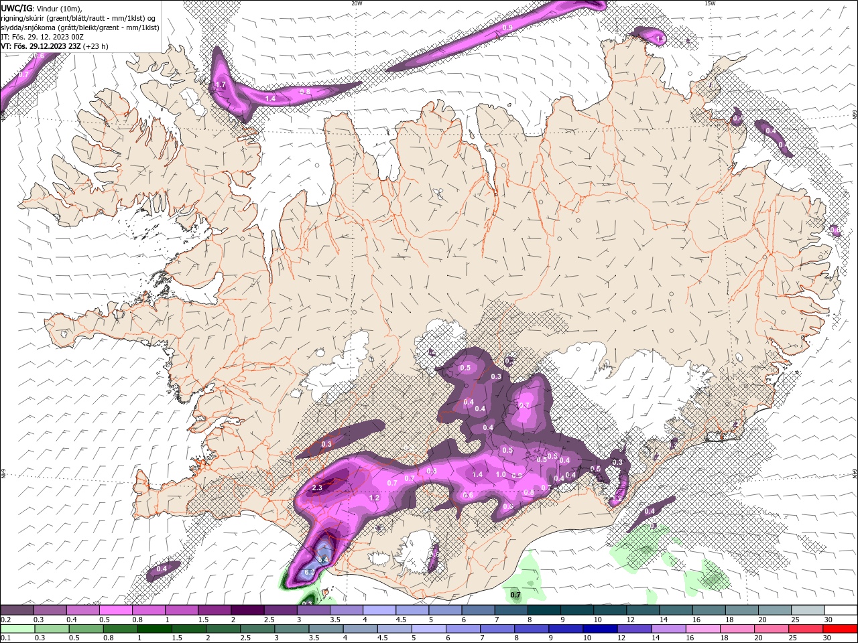Image resolution: width=858 pixels, height=643 pixels.
Task: Click the '8.4' precipitation value on map
Action: (322, 559)
